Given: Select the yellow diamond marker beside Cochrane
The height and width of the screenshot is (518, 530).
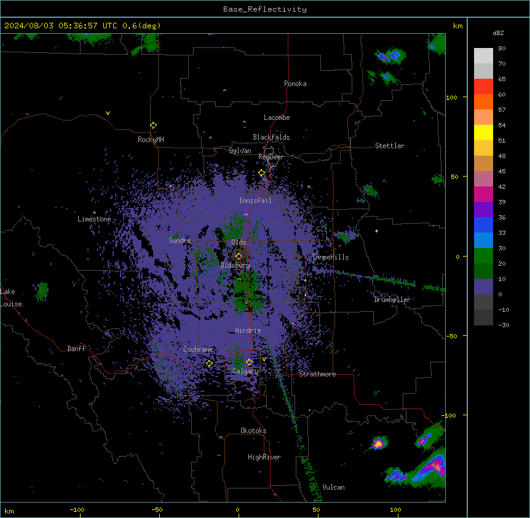Looking at the screenshot, I should point(209,363).
